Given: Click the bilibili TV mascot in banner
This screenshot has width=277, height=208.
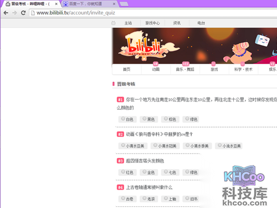Looking at the screenshot, I should 262,40.
